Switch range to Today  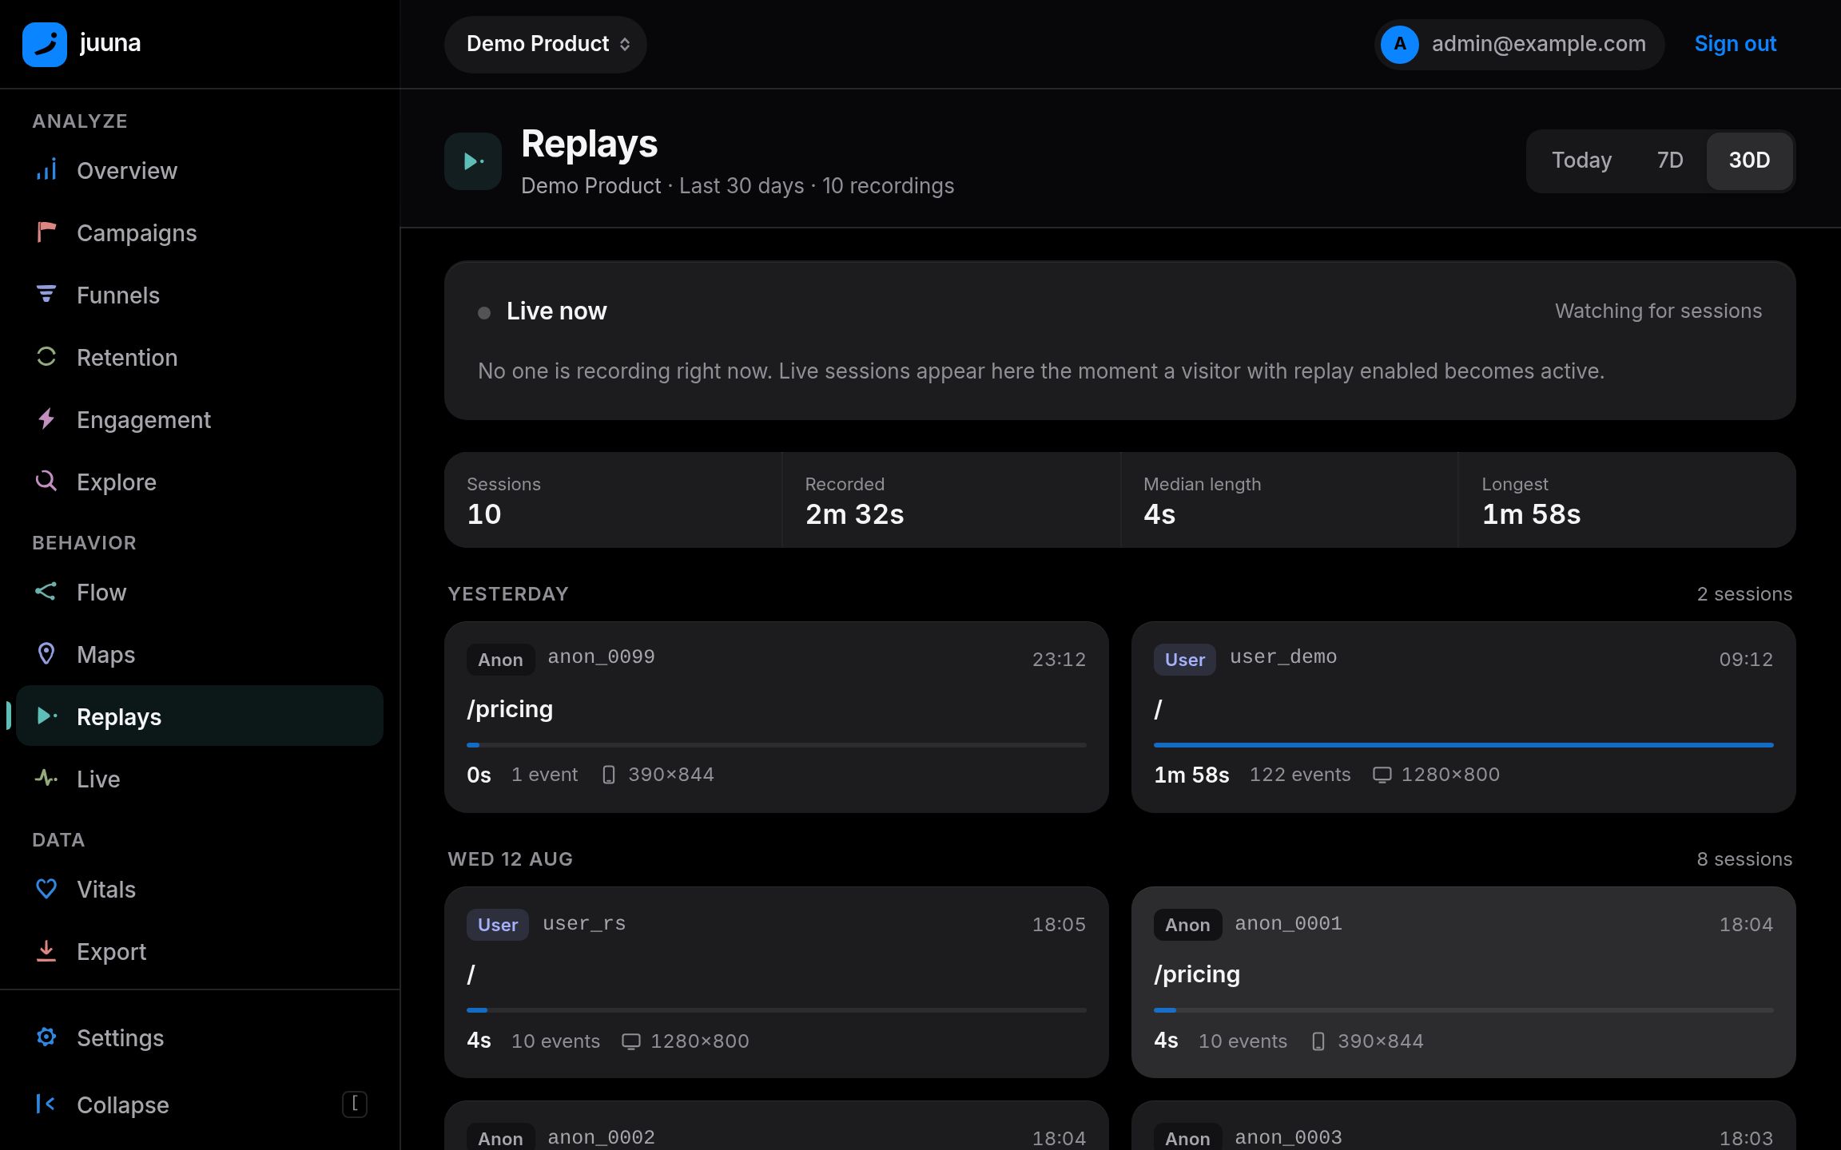tap(1581, 161)
